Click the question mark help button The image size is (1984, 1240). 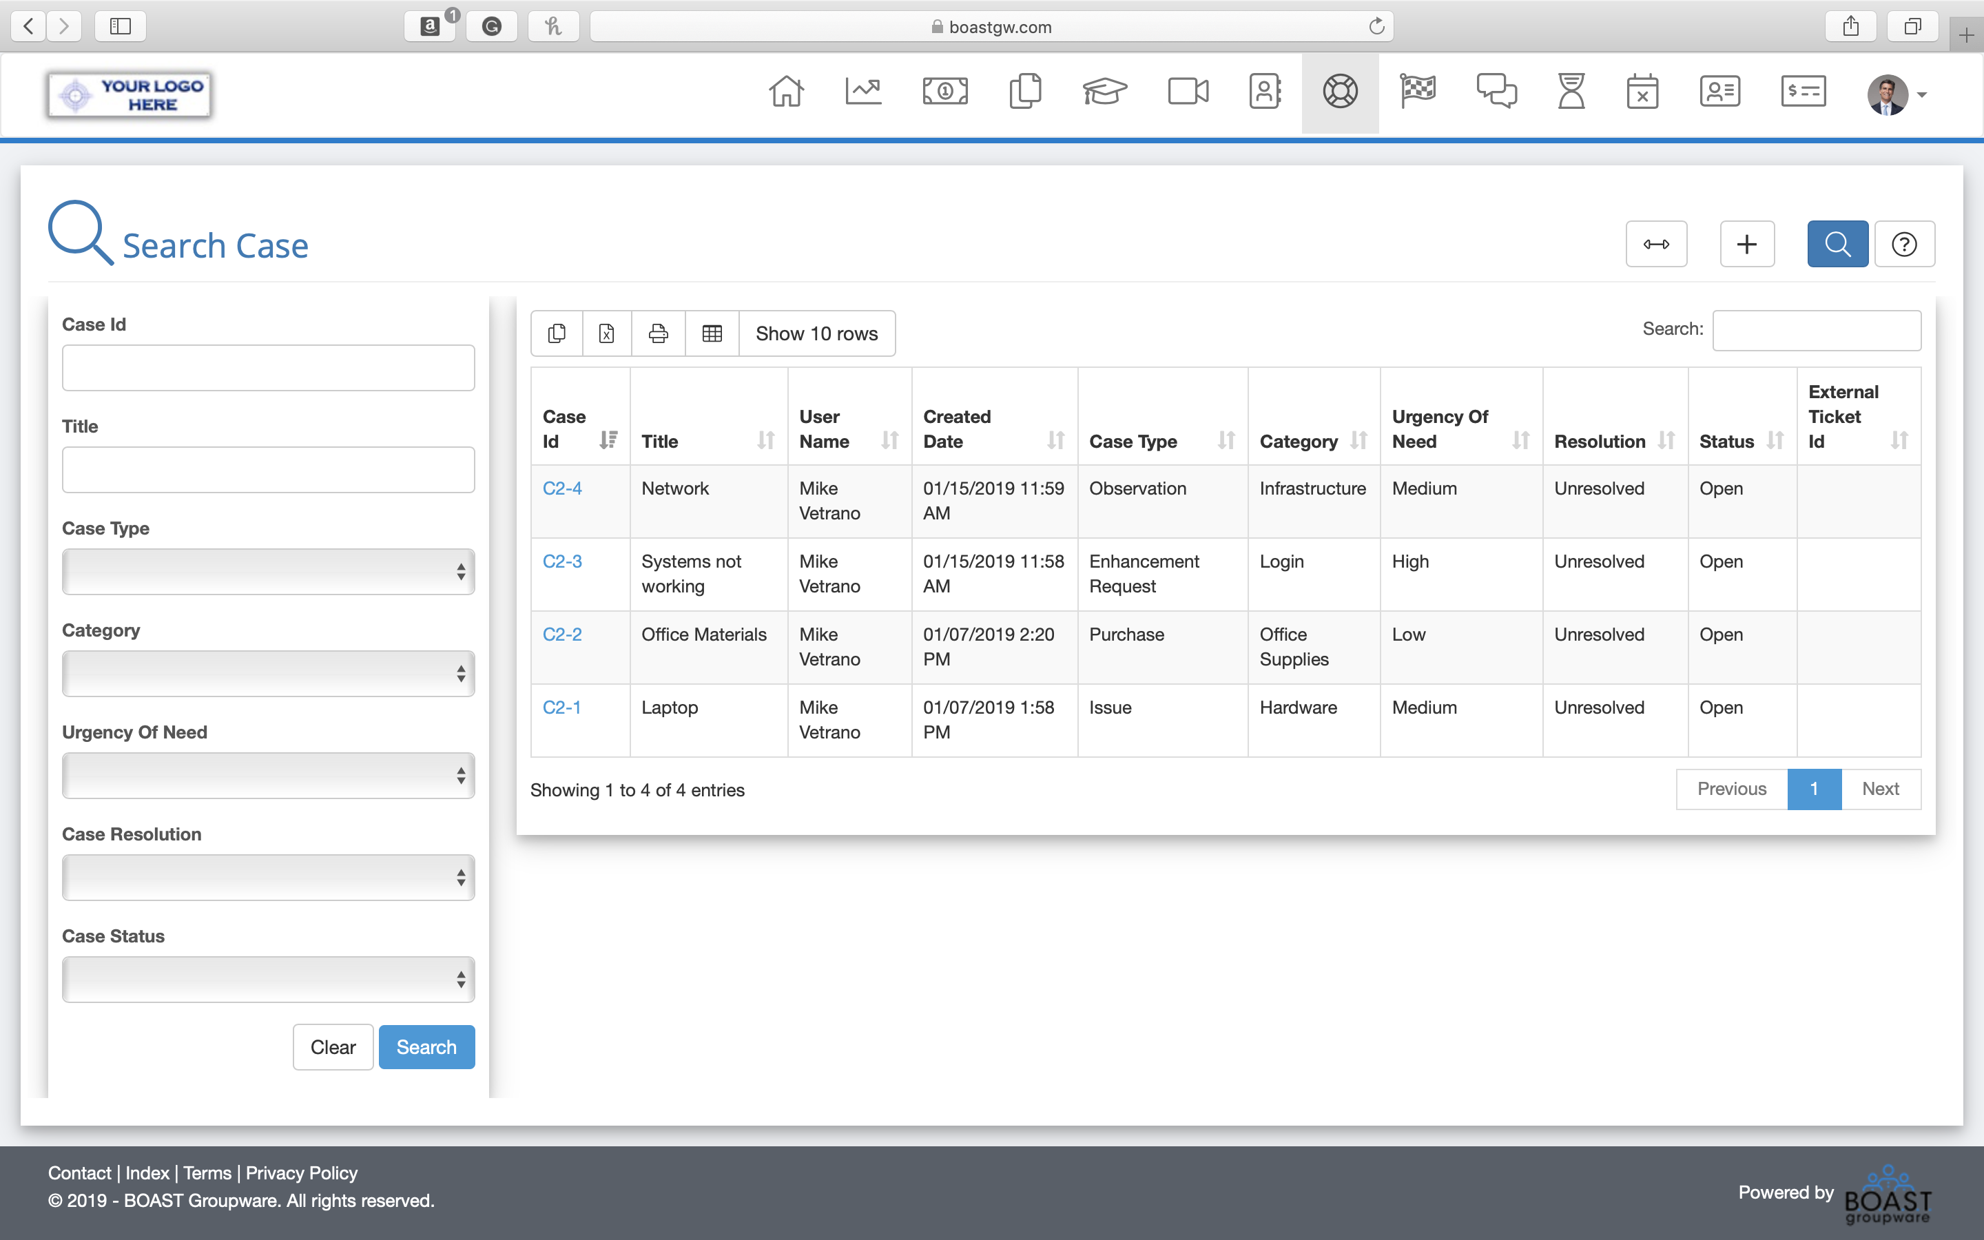(x=1903, y=245)
